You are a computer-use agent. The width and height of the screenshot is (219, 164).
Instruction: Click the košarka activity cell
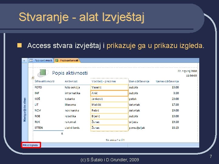[70, 99]
